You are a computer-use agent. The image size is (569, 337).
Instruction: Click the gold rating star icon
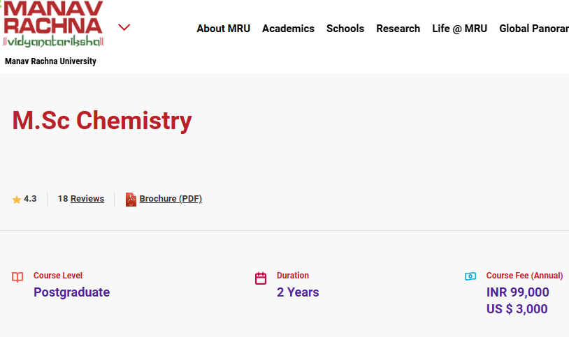pyautogui.click(x=17, y=200)
